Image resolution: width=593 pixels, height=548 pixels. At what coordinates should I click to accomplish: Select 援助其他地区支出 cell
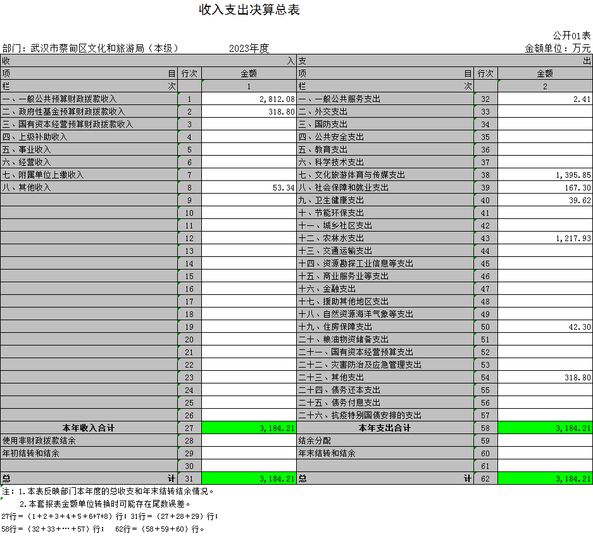coord(385,301)
